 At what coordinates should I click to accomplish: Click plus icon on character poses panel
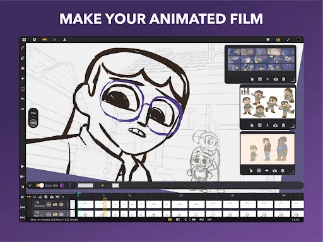pos(267,125)
